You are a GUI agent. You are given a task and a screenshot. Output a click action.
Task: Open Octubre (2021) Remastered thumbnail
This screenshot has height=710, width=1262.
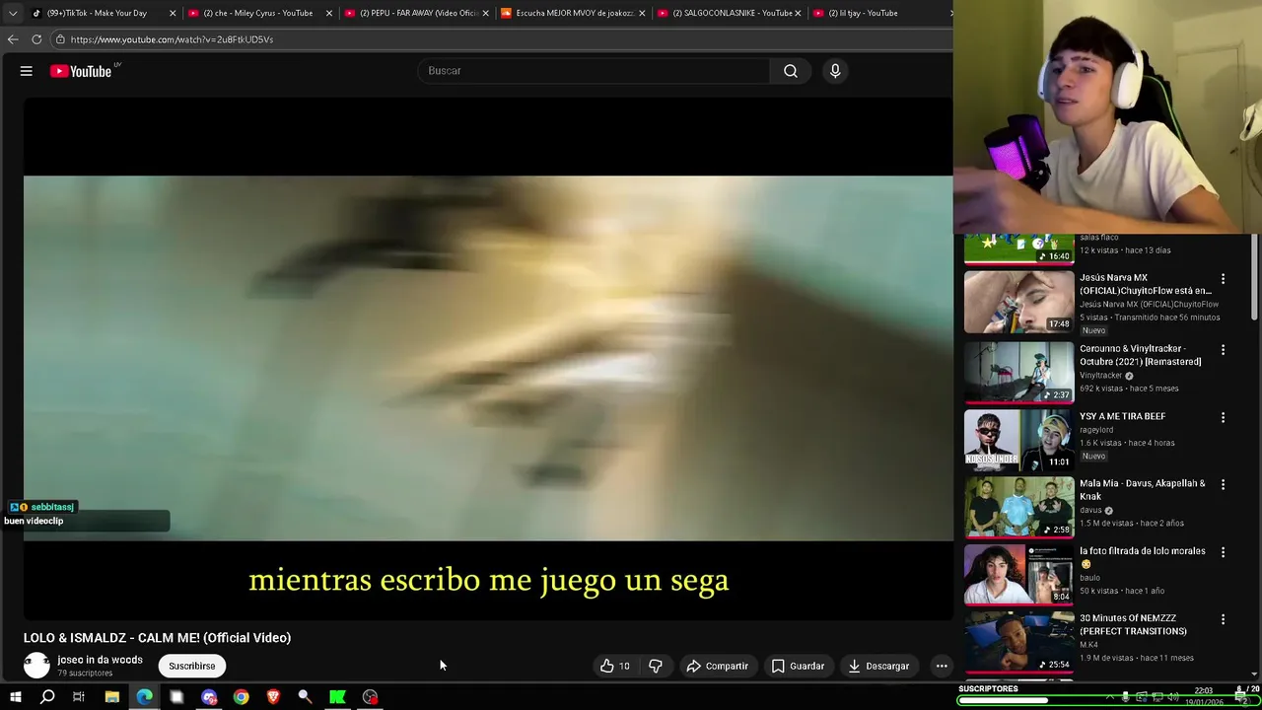pos(1018,372)
